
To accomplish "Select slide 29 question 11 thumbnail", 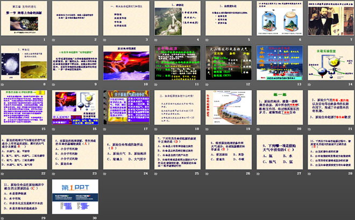I will click(24, 197).
